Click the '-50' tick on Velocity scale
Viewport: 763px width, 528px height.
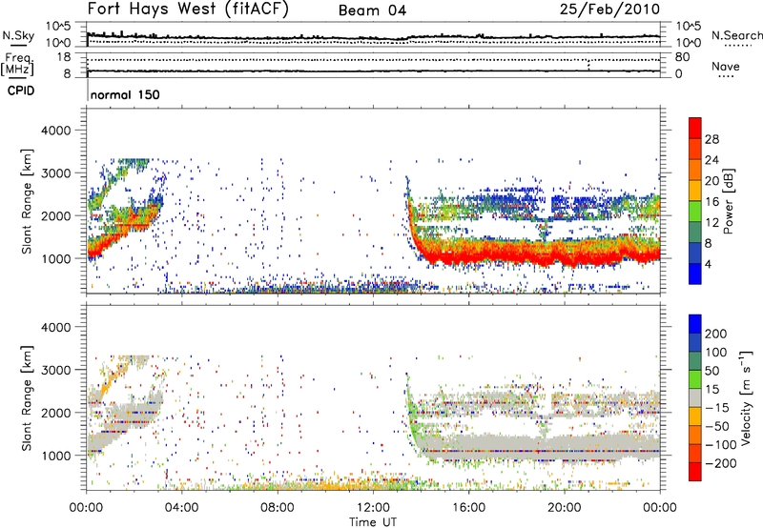coord(717,426)
